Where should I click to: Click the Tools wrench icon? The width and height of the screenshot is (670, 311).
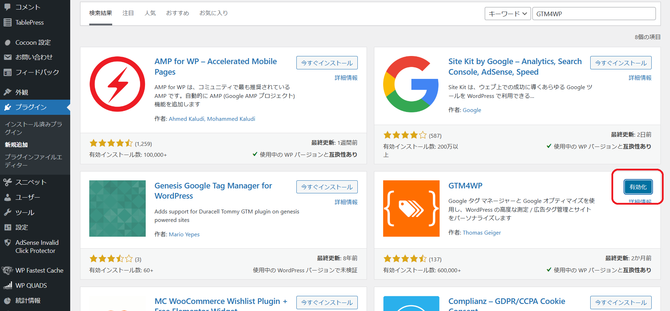click(7, 212)
